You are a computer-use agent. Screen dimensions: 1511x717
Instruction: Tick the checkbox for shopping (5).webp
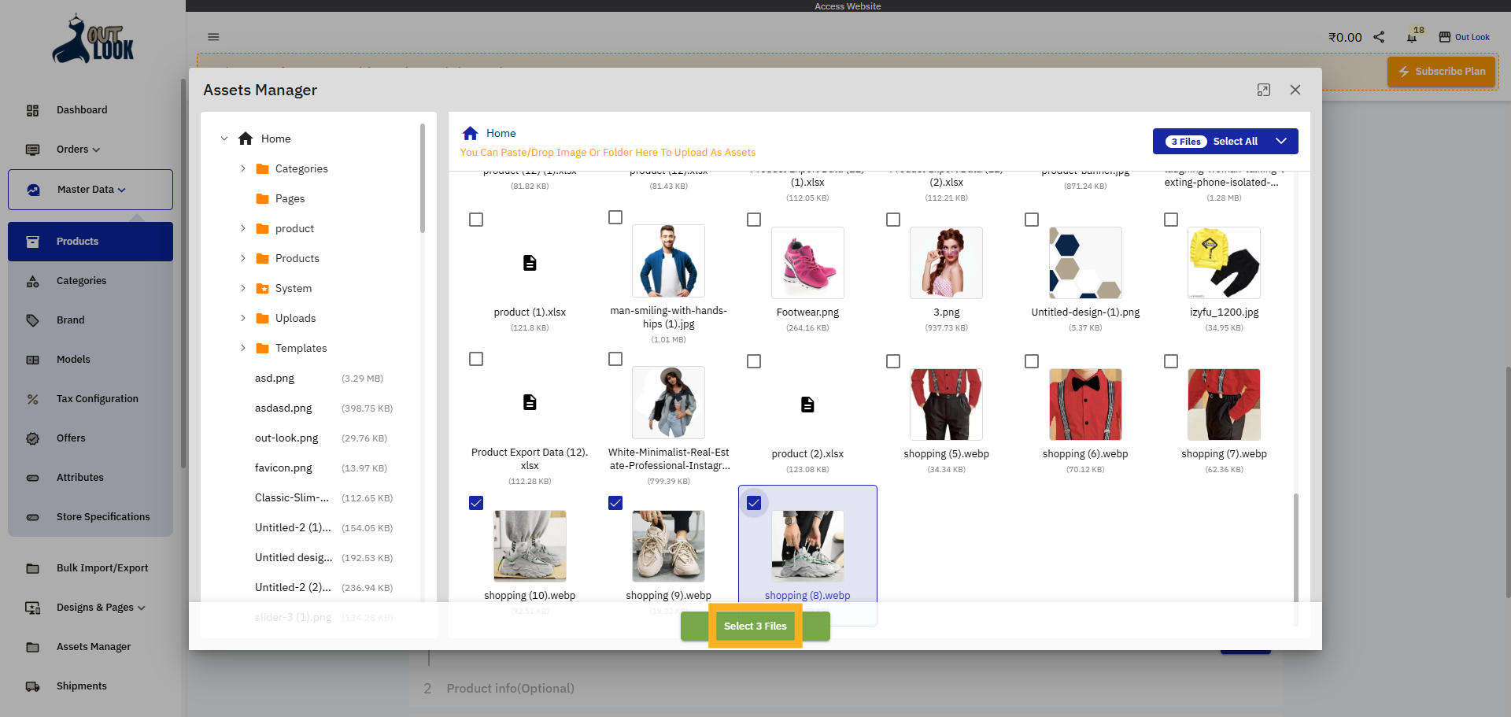tap(892, 361)
